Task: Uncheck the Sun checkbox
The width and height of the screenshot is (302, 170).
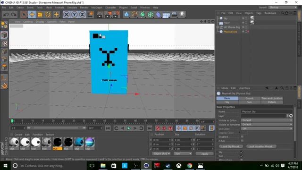Action: point(242,156)
